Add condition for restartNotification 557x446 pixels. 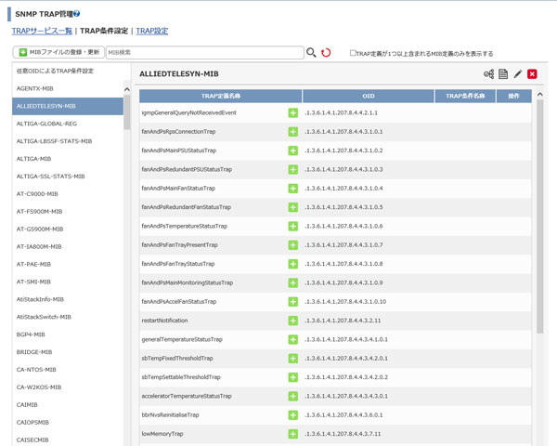coord(293,321)
